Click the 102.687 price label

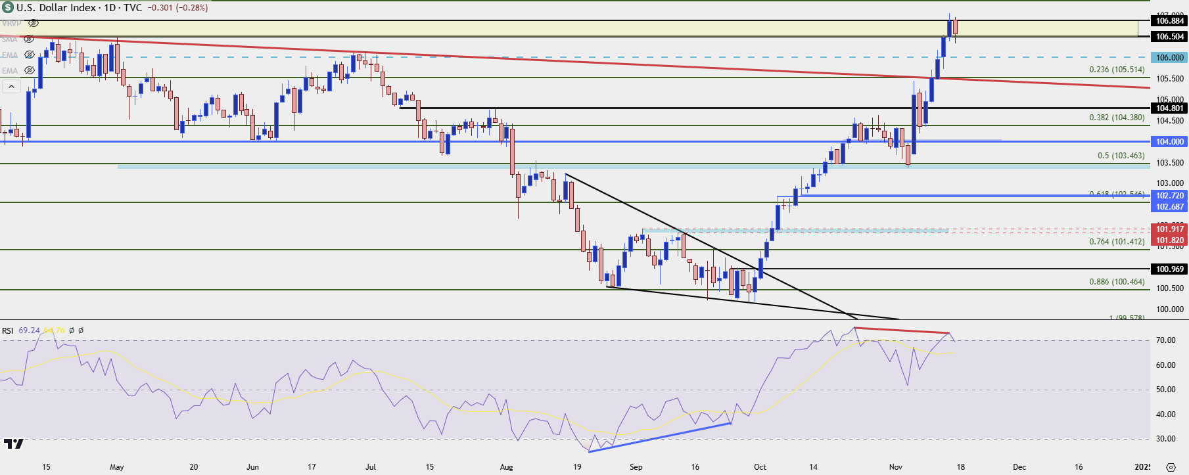click(1170, 207)
